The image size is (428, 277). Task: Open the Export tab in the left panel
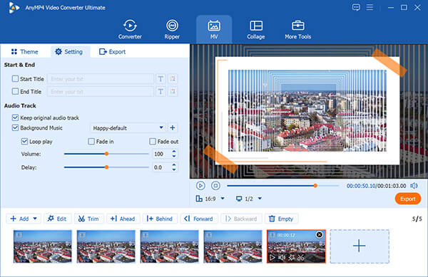click(112, 52)
